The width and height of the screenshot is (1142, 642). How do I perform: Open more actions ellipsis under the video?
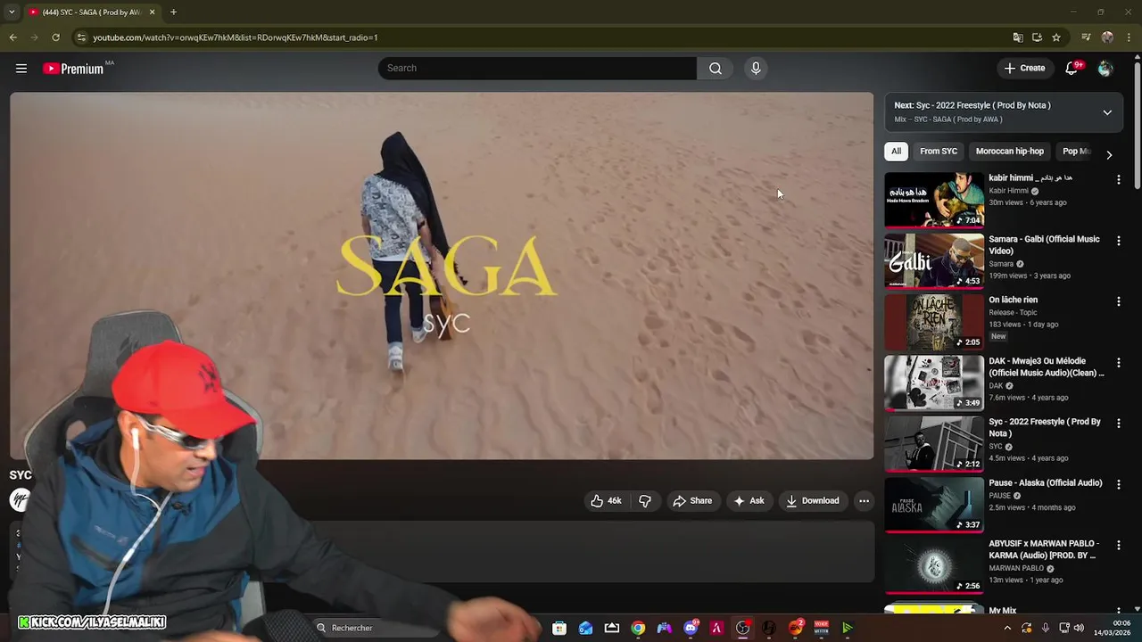click(864, 501)
